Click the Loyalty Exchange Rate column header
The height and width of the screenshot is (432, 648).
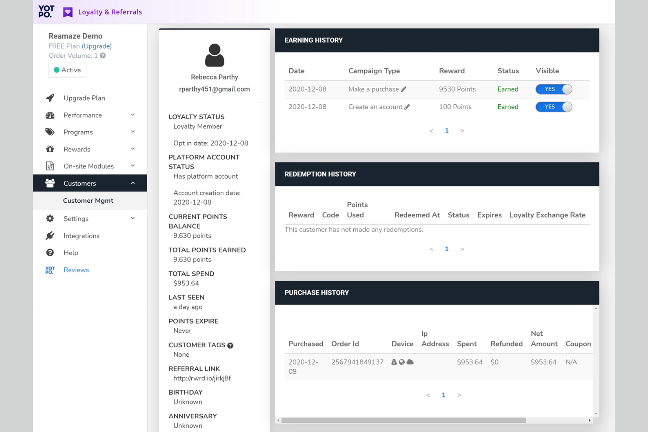click(x=547, y=215)
